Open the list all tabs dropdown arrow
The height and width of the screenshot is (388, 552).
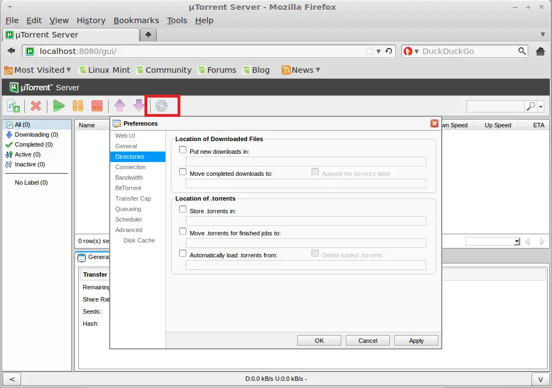[543, 35]
